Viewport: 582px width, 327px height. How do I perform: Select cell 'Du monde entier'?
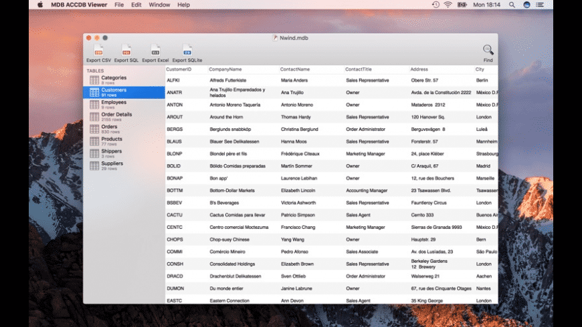[x=226, y=288]
